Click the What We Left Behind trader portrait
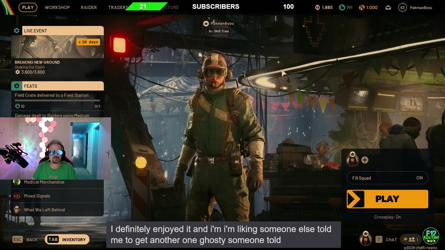 (17, 210)
